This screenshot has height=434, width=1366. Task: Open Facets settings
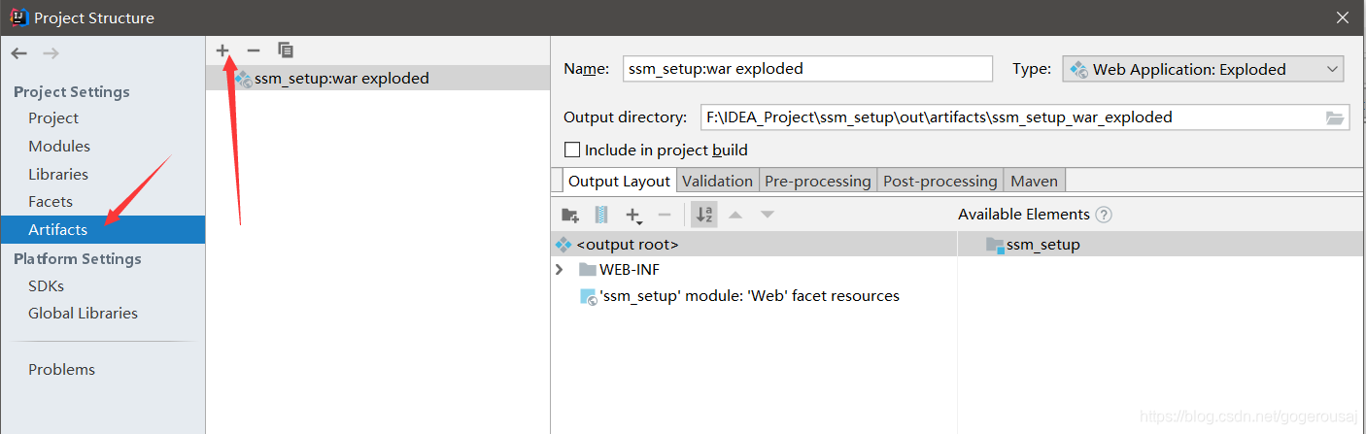click(x=51, y=202)
